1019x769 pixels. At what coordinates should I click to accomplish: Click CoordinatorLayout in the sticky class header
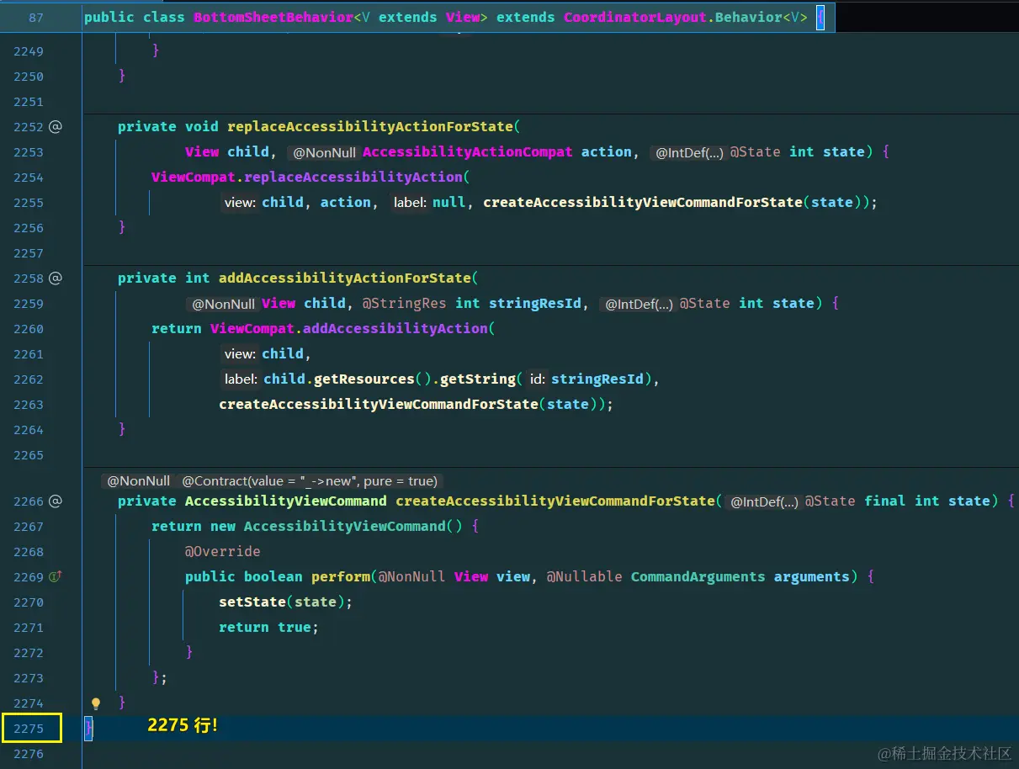pyautogui.click(x=635, y=17)
